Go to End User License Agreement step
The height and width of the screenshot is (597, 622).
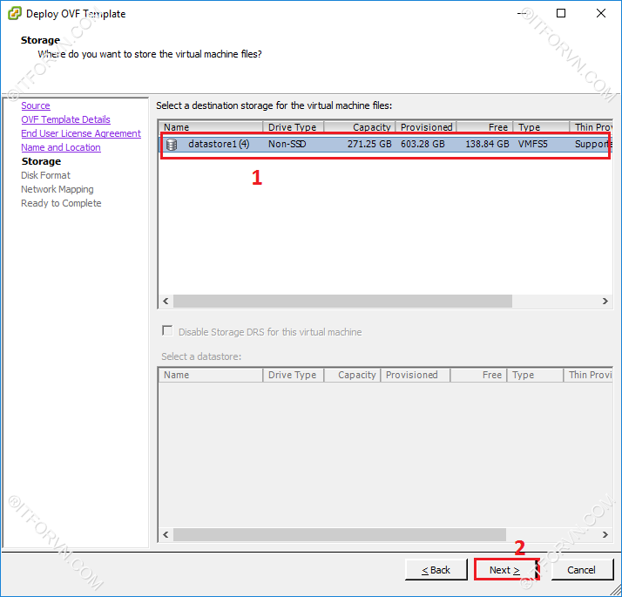[81, 133]
